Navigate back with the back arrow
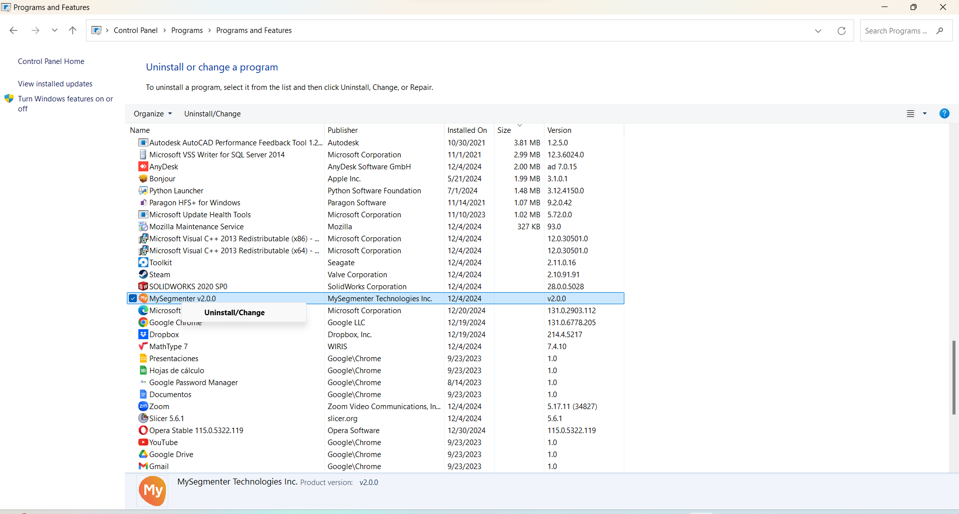 point(13,30)
